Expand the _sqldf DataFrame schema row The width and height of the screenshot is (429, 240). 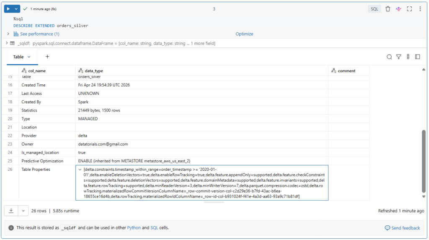[x=6, y=43]
